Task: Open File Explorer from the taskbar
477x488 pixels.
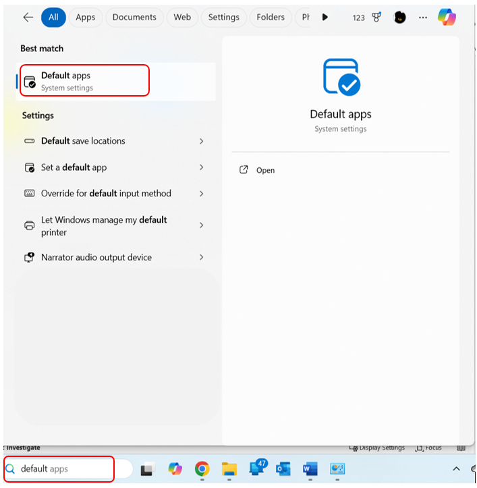Action: 229,469
